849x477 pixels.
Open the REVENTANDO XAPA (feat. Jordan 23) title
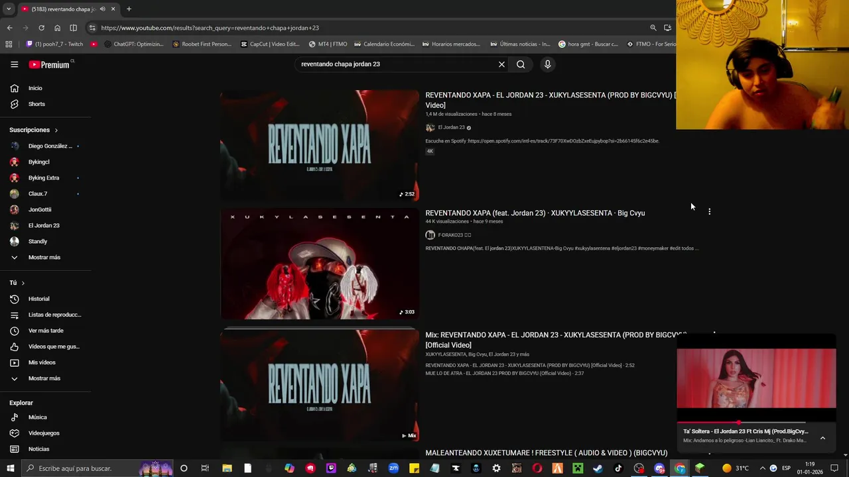[535, 213]
